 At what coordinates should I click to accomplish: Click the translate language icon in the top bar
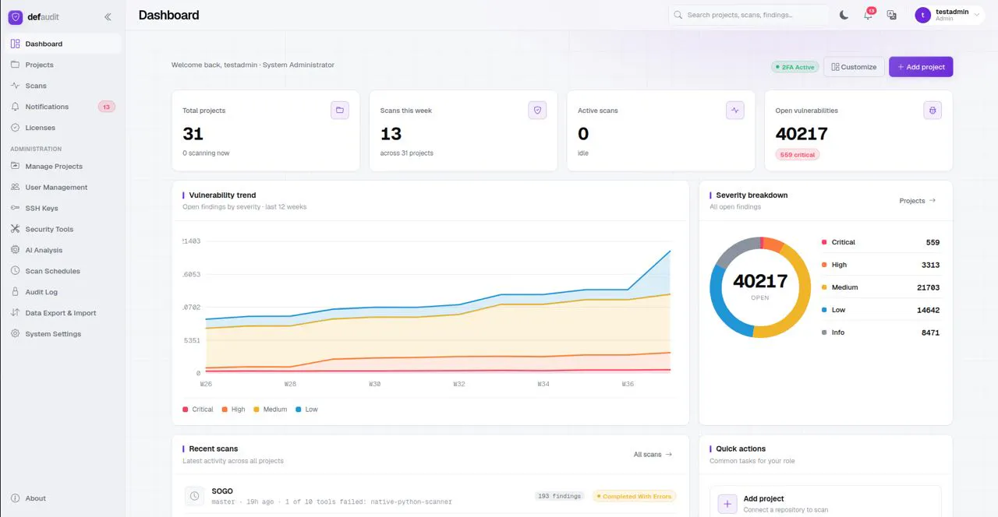tap(892, 15)
